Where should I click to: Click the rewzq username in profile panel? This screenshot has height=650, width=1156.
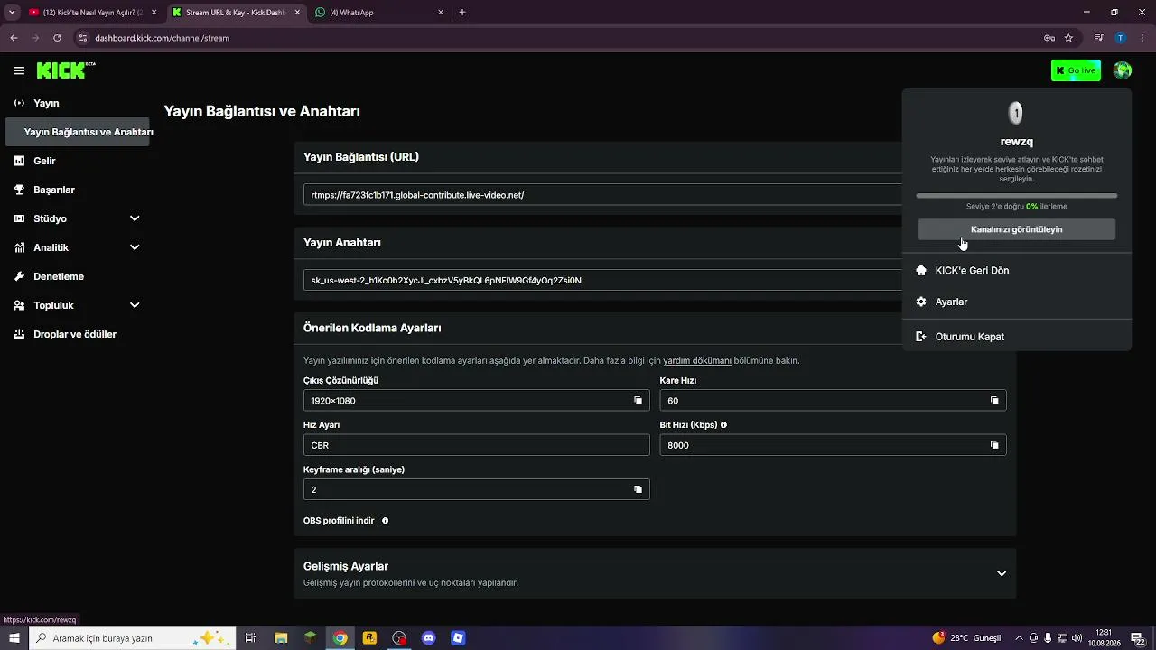pyautogui.click(x=1016, y=142)
